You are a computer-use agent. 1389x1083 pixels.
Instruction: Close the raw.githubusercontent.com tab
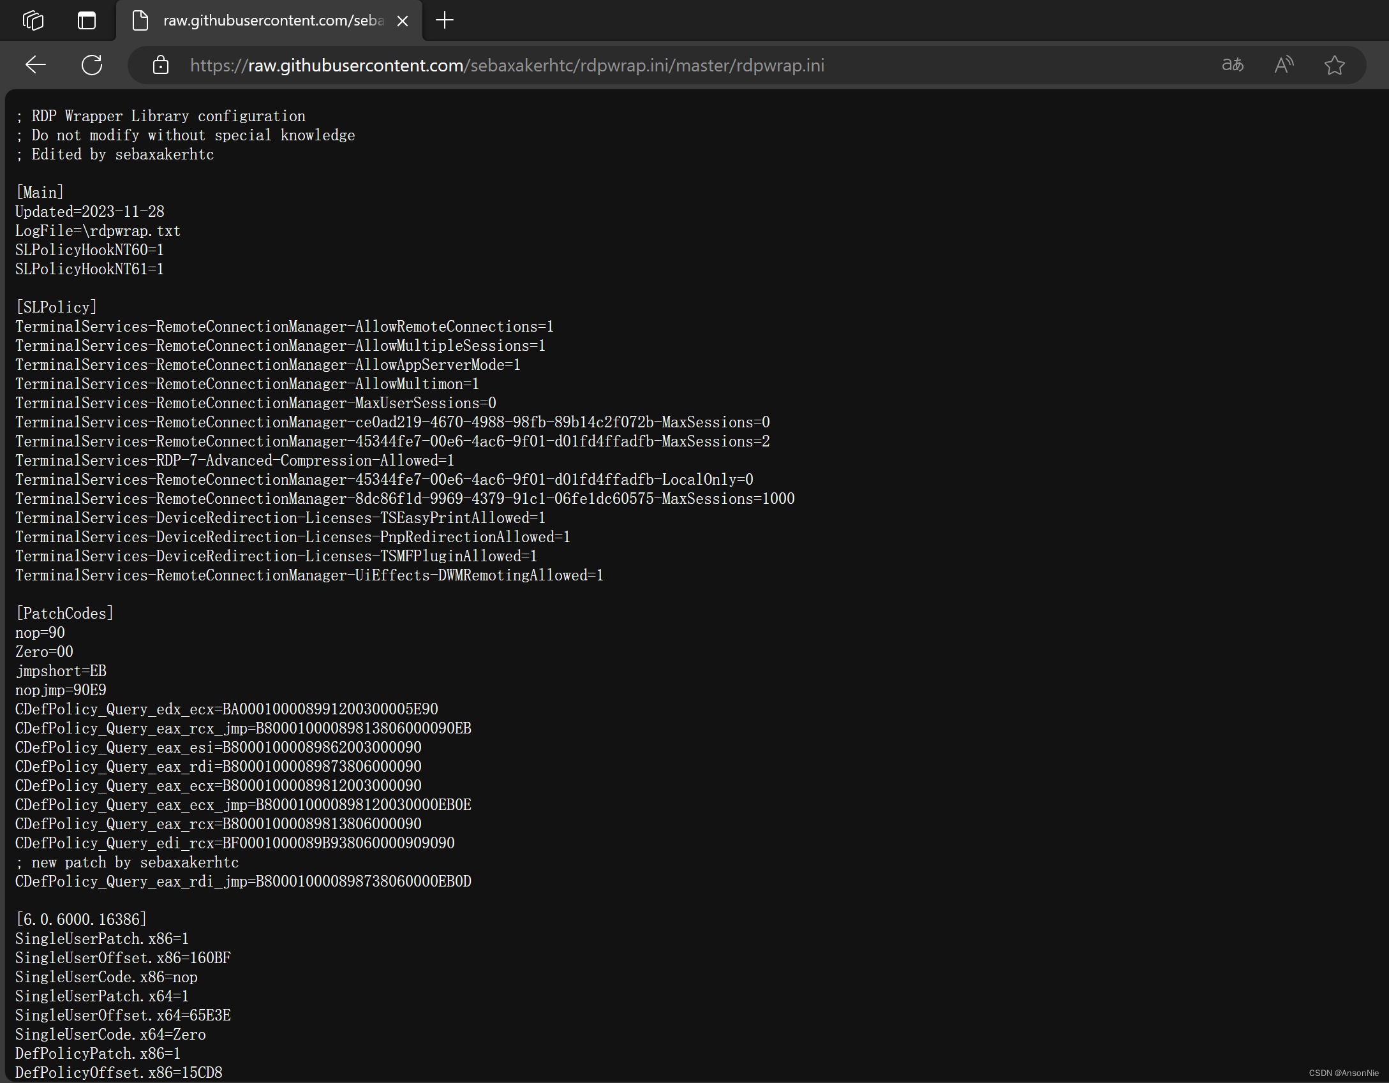click(403, 21)
